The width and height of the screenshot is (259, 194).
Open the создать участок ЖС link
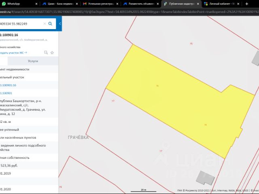tap(13, 53)
